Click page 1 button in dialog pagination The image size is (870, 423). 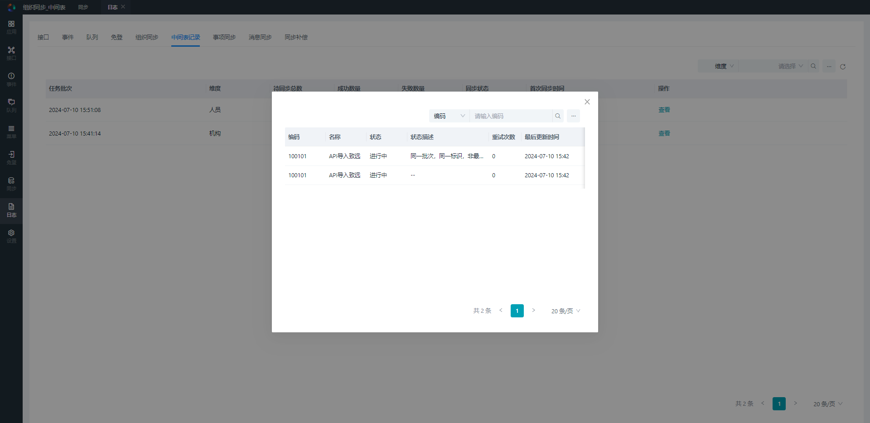coord(517,311)
